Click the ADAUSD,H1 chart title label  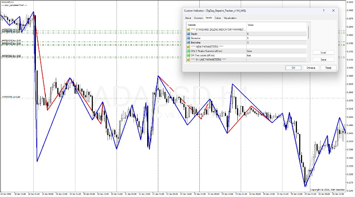pyautogui.click(x=8, y=2)
